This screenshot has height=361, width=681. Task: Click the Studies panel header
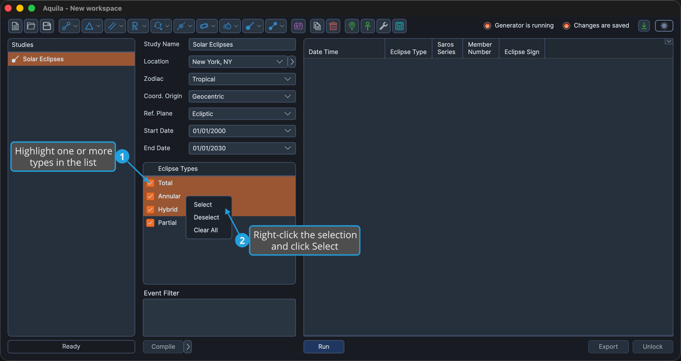(x=71, y=45)
